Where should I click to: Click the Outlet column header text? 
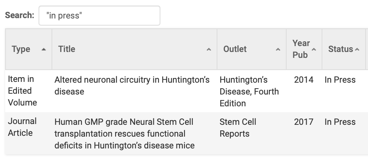(235, 49)
